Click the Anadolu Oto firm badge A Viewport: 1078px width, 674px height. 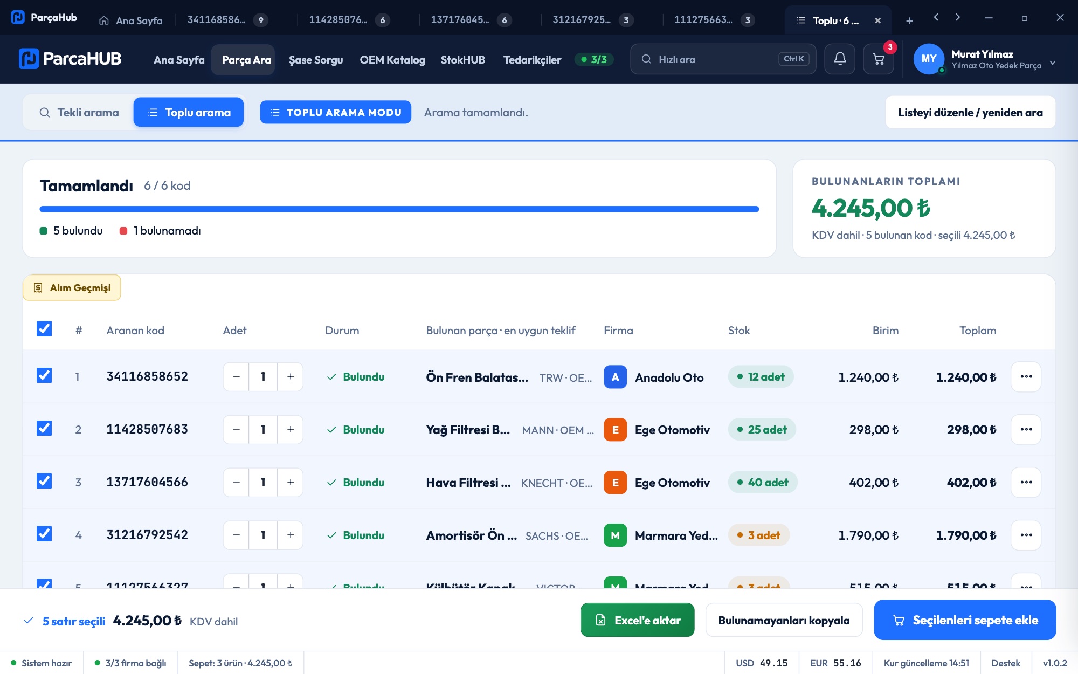click(x=615, y=377)
